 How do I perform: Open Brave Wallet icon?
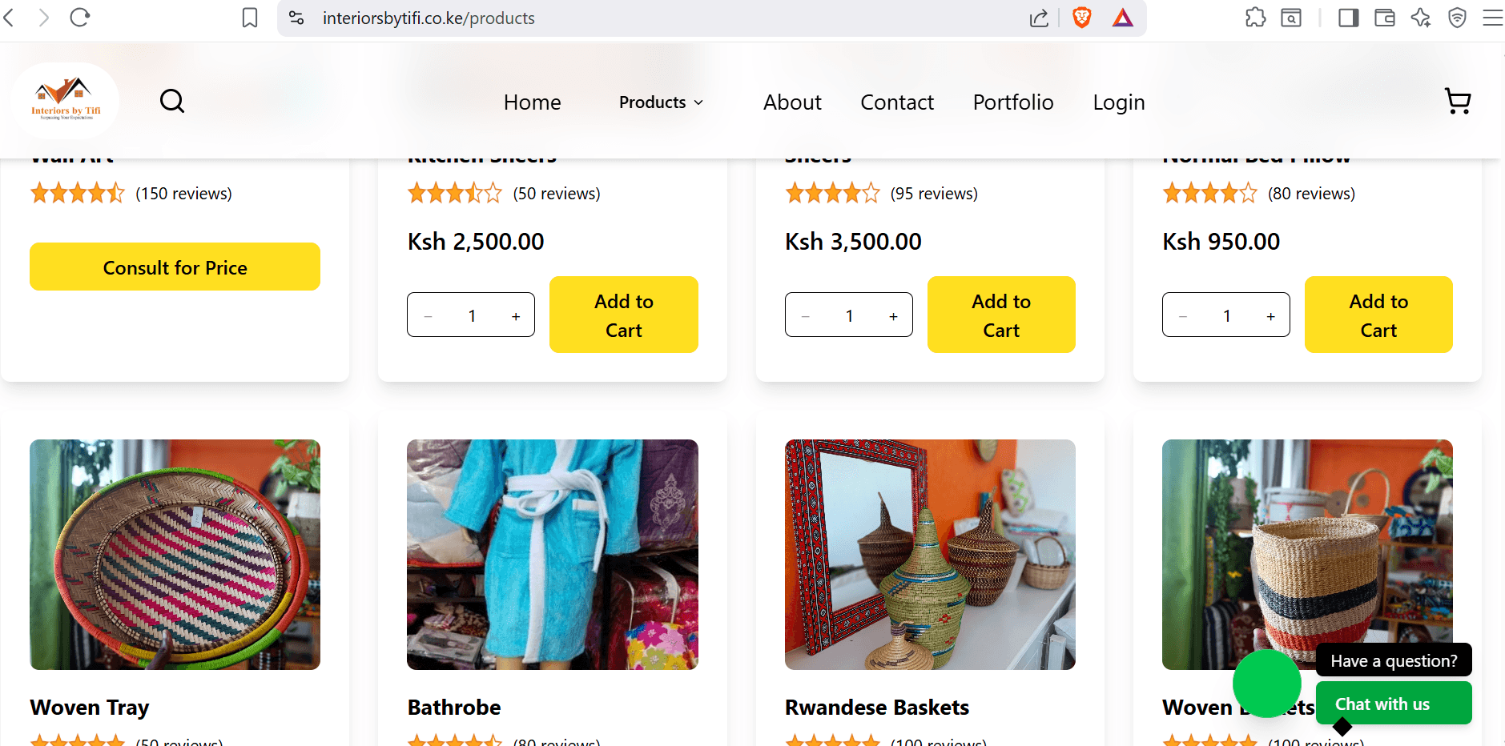(1385, 18)
